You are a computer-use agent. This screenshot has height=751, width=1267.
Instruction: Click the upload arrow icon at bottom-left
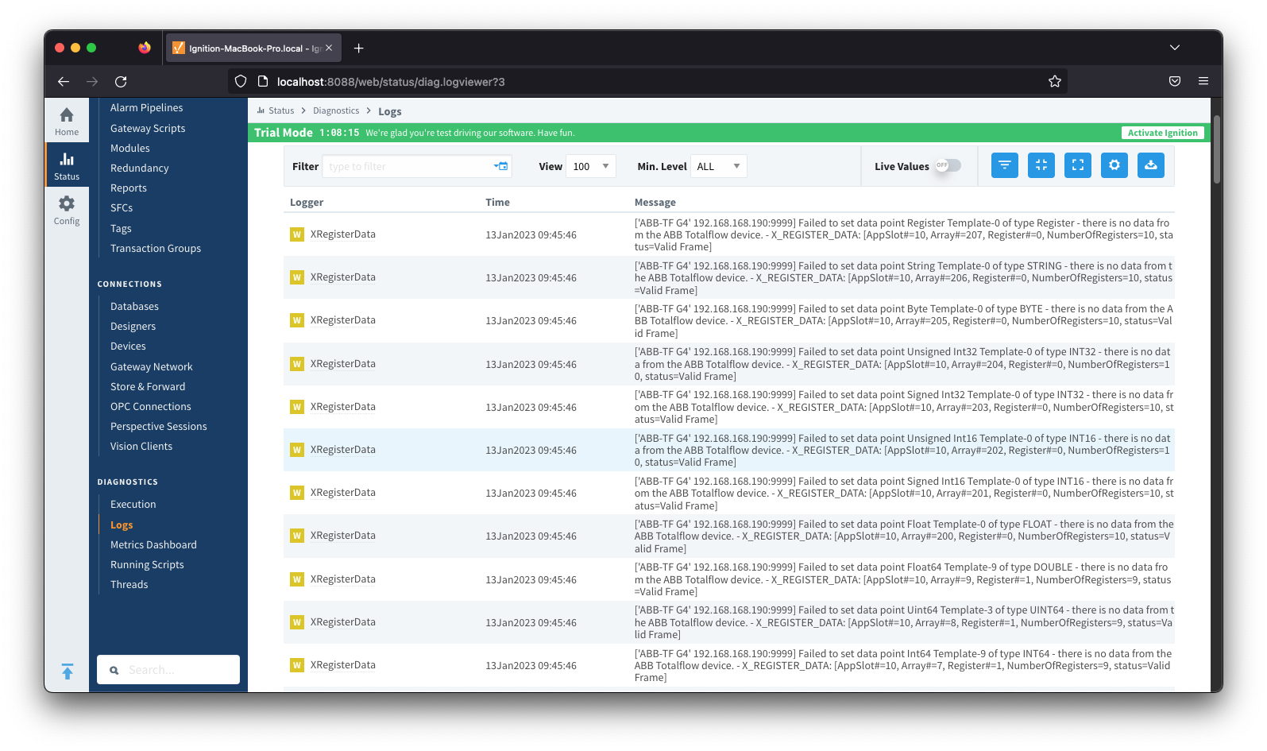coord(68,672)
